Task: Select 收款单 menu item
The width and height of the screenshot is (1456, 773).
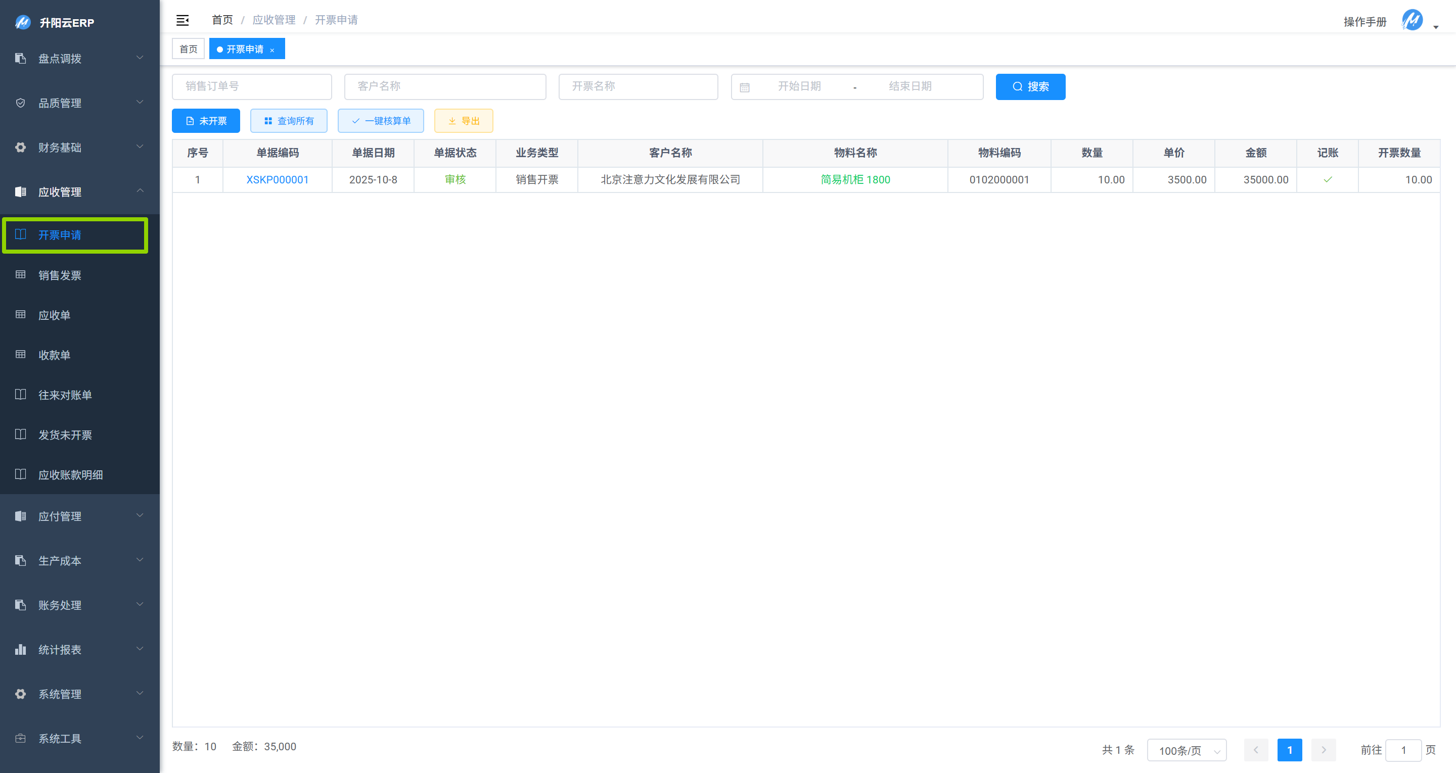Action: [x=54, y=355]
